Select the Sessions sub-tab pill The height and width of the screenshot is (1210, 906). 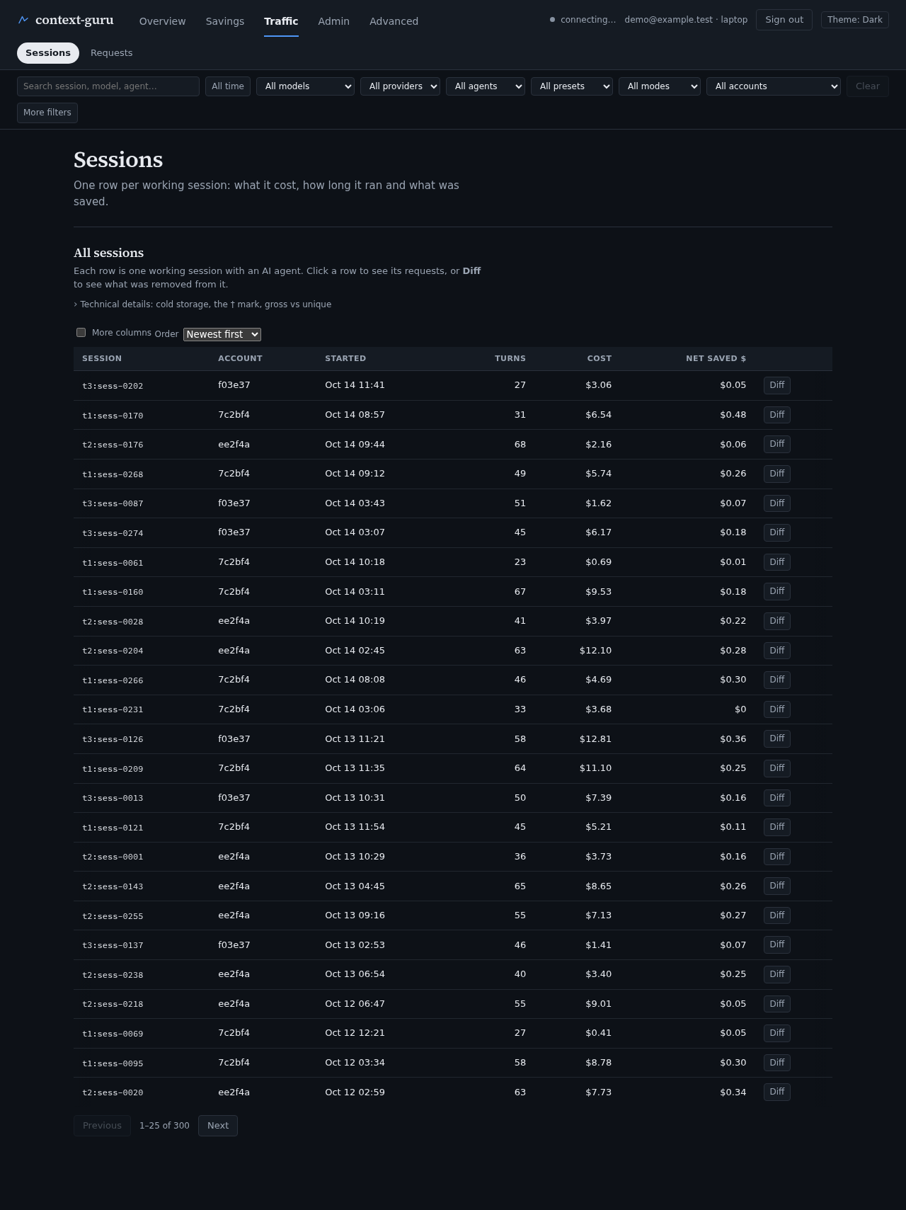(48, 53)
